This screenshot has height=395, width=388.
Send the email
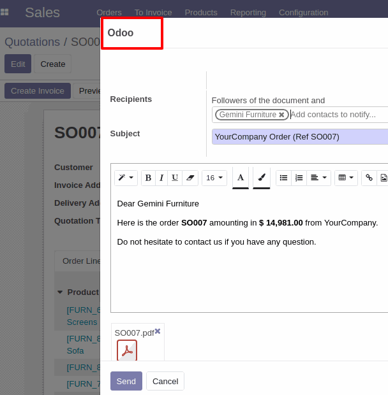pyautogui.click(x=126, y=381)
